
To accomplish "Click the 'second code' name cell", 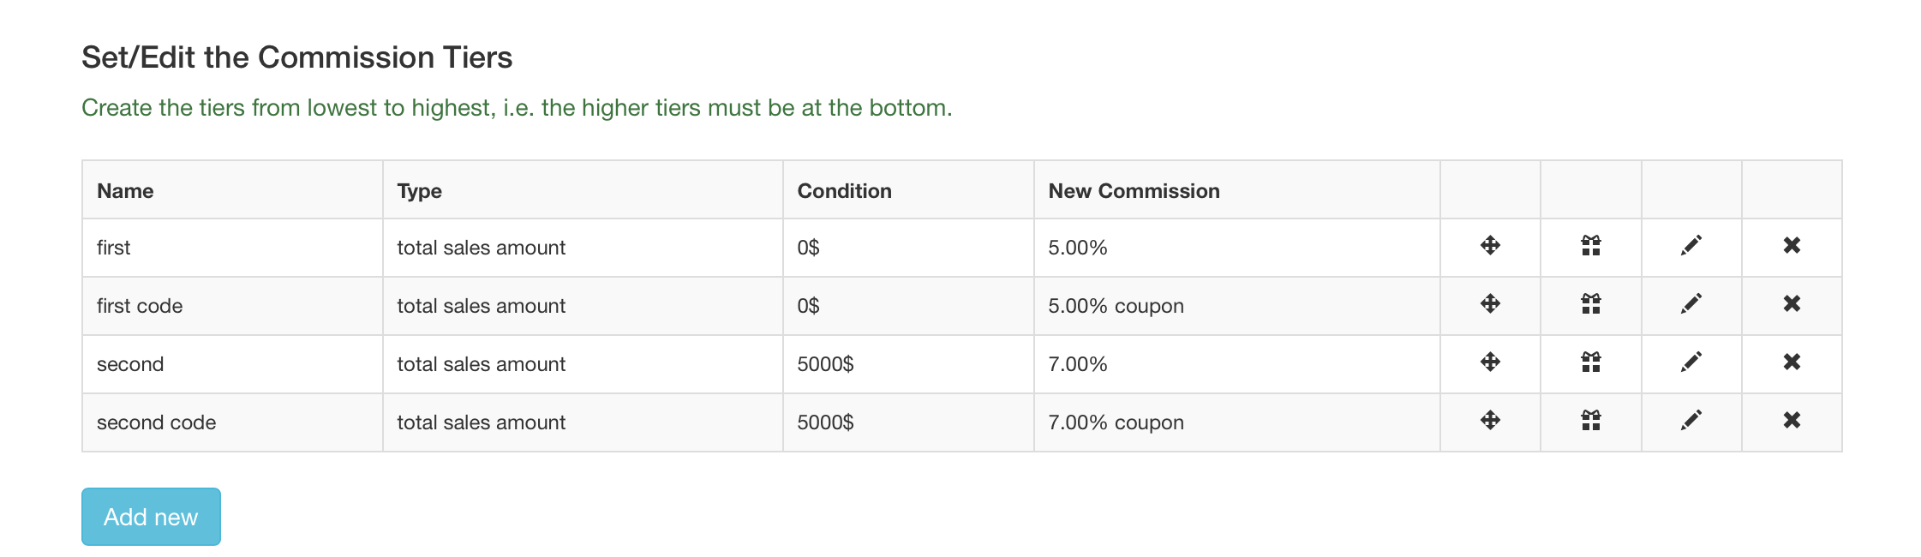I will click(x=157, y=422).
